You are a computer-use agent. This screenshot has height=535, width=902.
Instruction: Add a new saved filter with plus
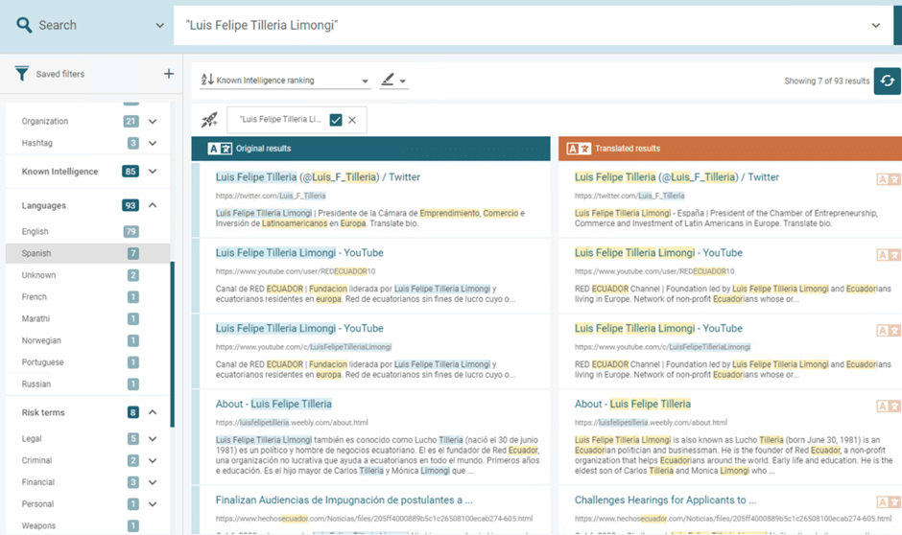click(x=169, y=74)
